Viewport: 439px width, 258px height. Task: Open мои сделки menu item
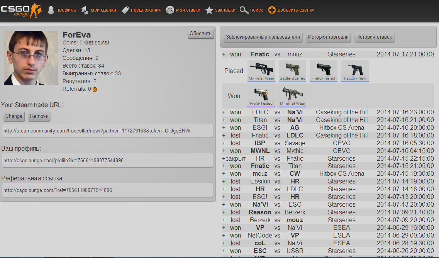click(103, 10)
